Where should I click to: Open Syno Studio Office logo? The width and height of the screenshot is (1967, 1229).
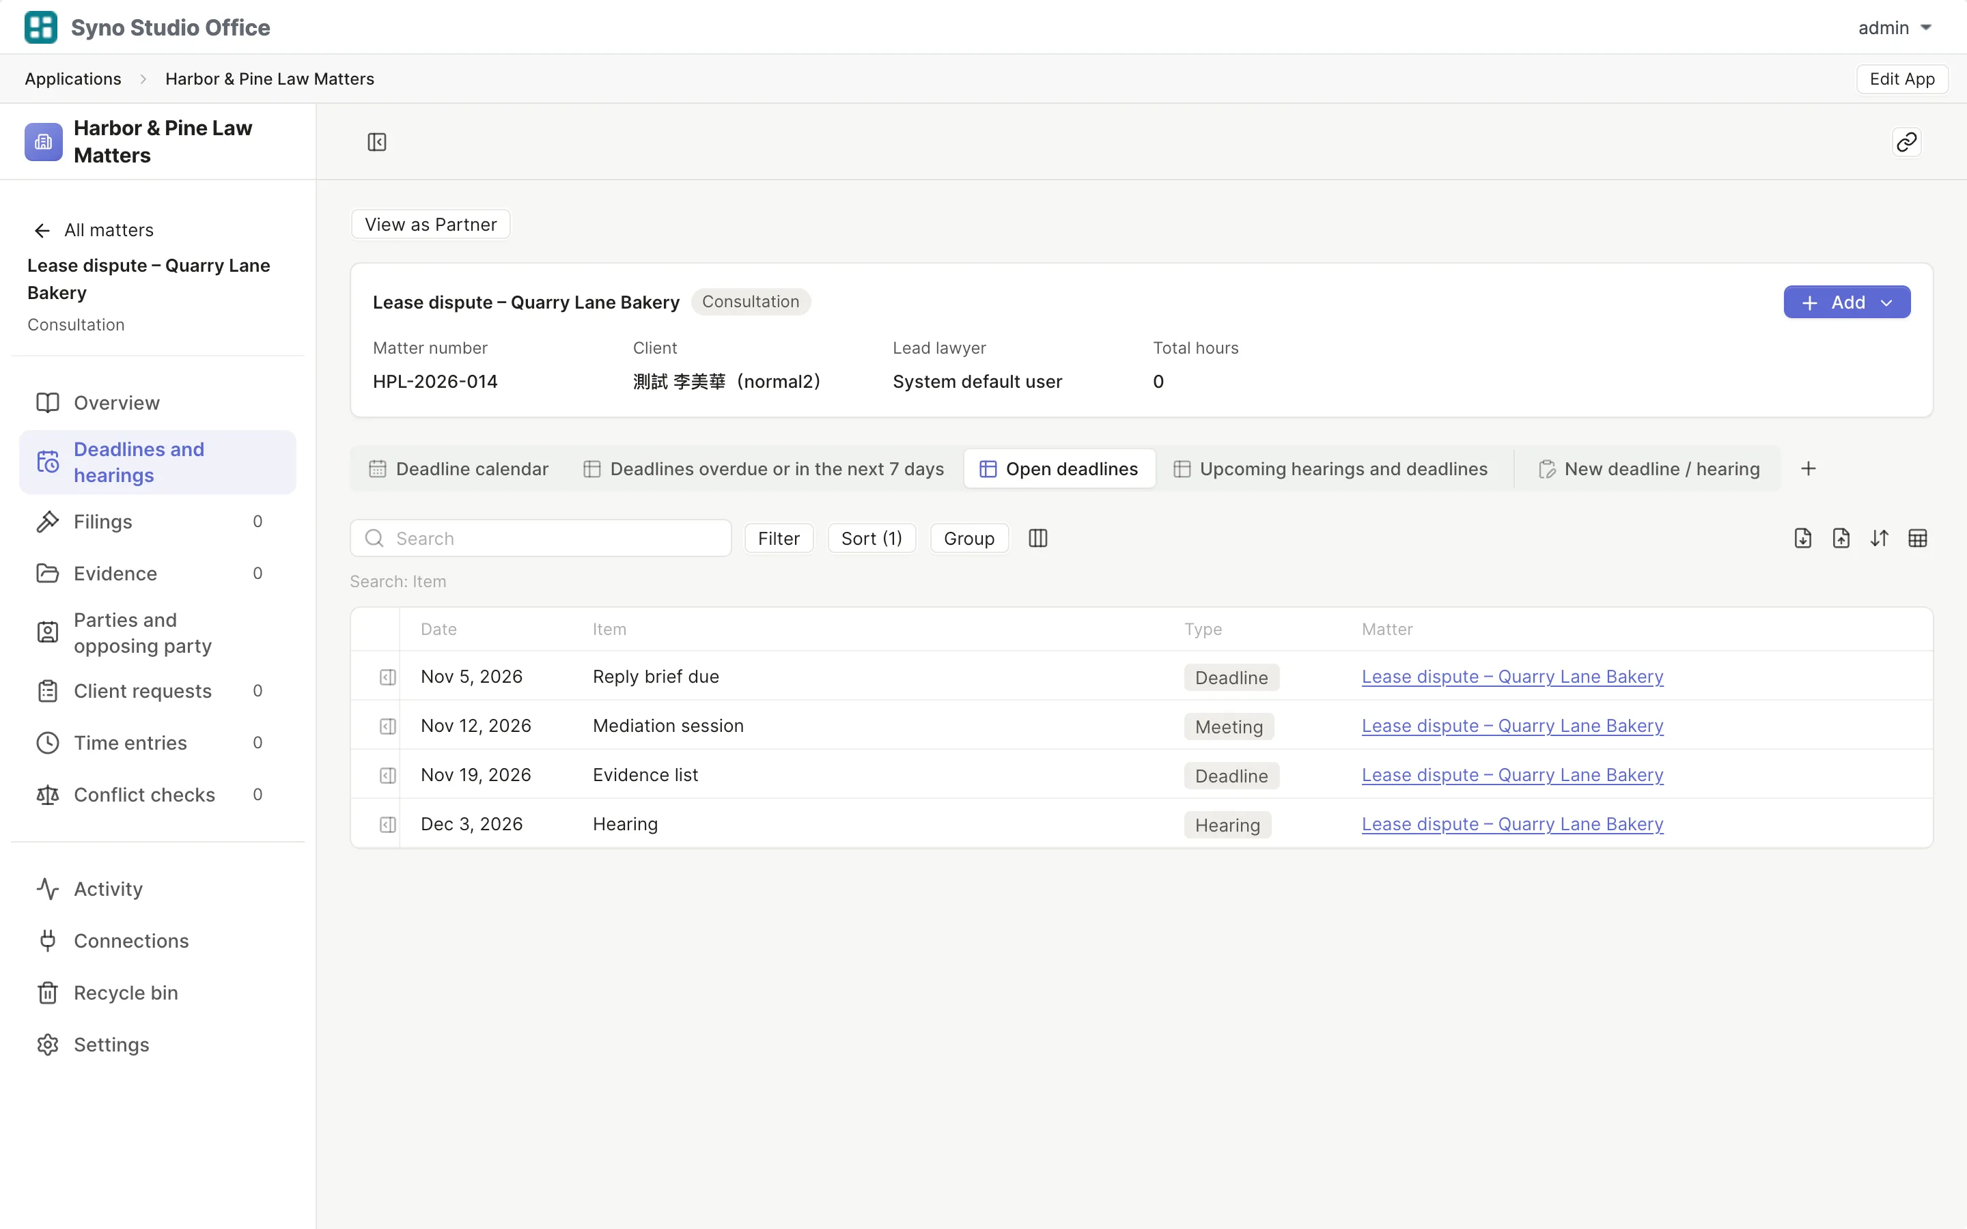[41, 27]
